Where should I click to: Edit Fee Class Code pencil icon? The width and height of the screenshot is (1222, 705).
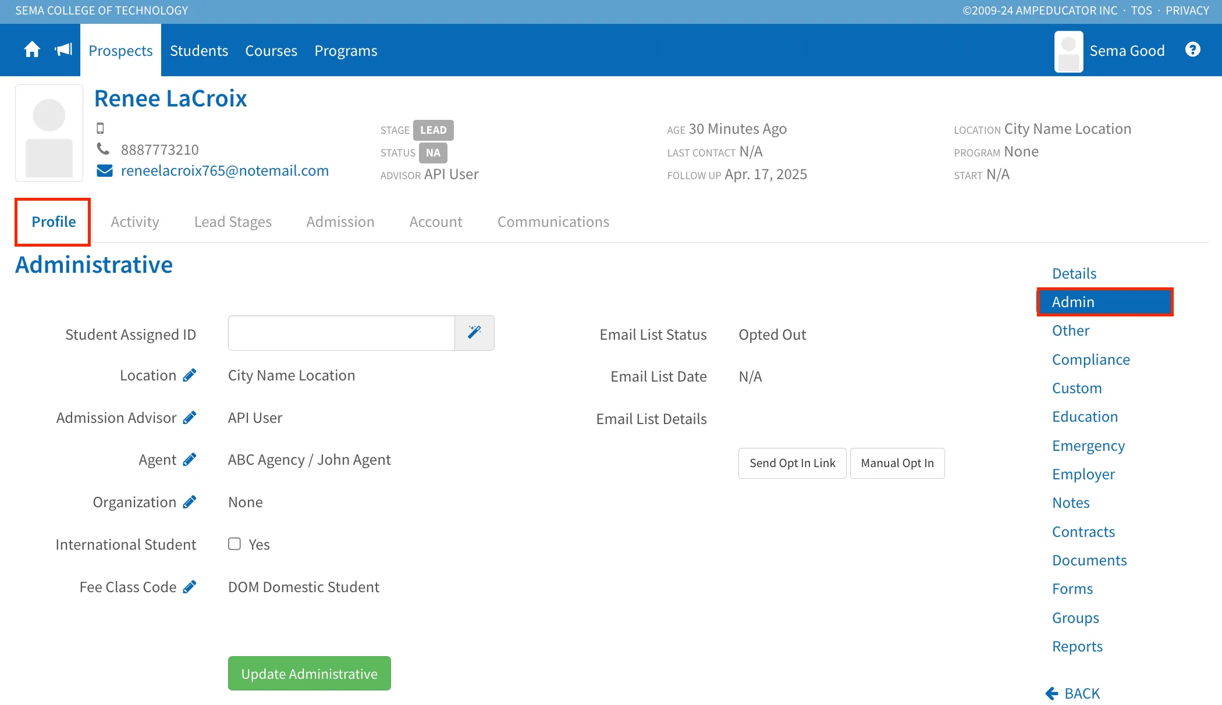189,587
